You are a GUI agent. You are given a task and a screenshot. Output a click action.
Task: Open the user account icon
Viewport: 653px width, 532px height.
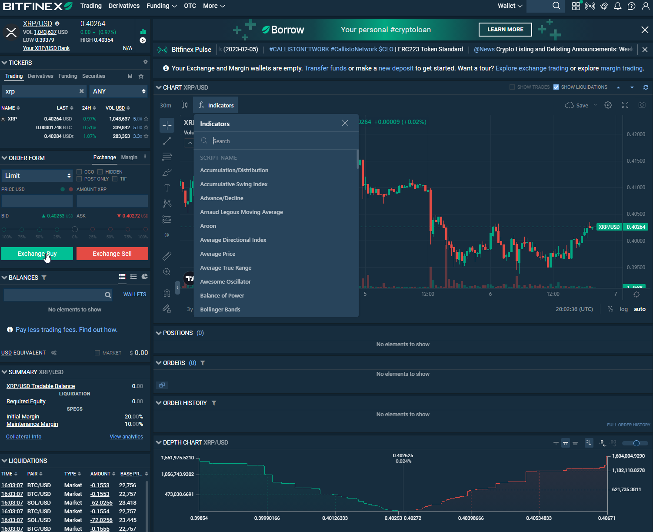coord(645,6)
